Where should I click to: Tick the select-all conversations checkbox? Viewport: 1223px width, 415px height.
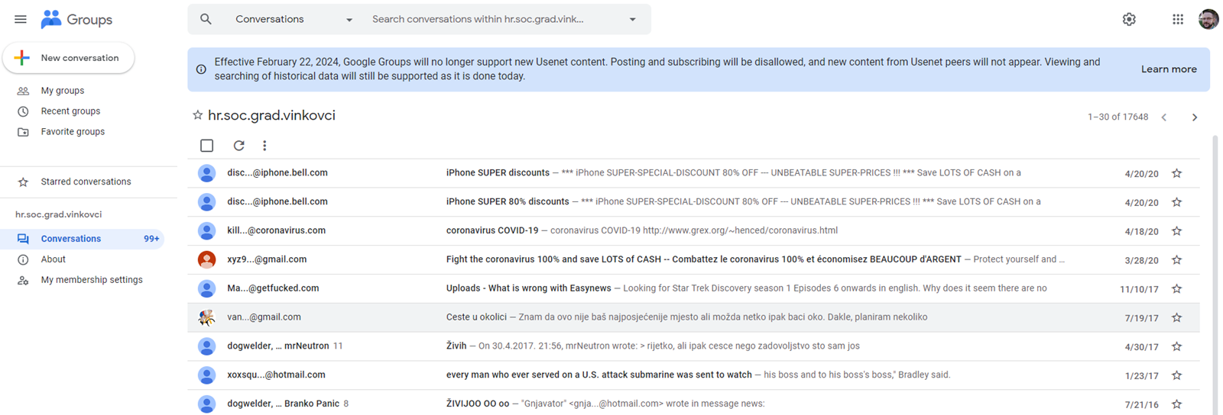coord(206,145)
